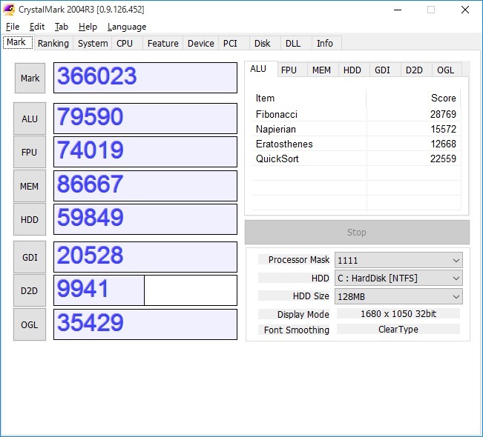Switch to the Disk tab
Image resolution: width=483 pixels, height=437 pixels.
265,44
